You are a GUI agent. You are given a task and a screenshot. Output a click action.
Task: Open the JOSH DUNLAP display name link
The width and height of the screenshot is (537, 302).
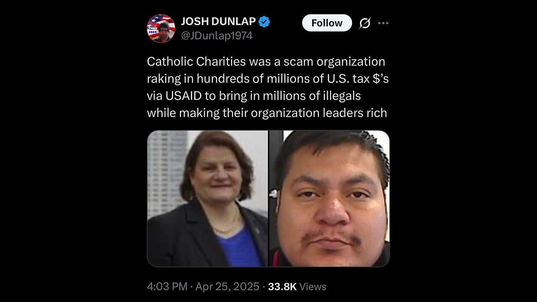(218, 21)
